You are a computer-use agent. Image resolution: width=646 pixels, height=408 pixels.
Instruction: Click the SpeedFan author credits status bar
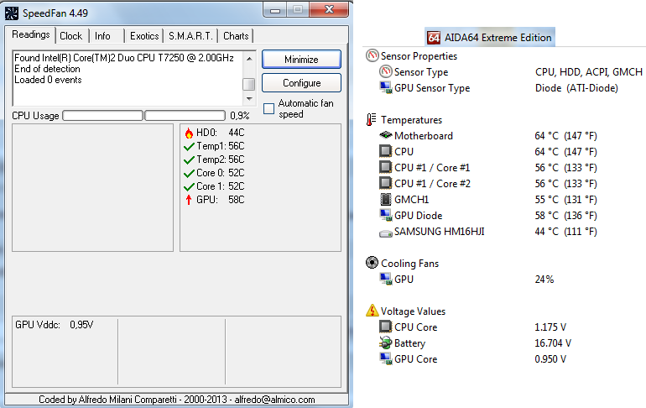coord(177,400)
